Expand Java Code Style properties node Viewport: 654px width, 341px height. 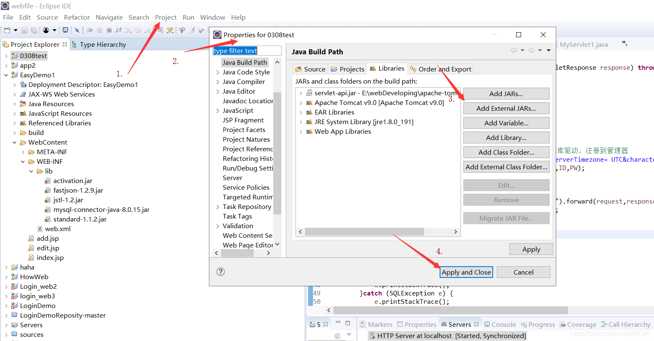[218, 72]
